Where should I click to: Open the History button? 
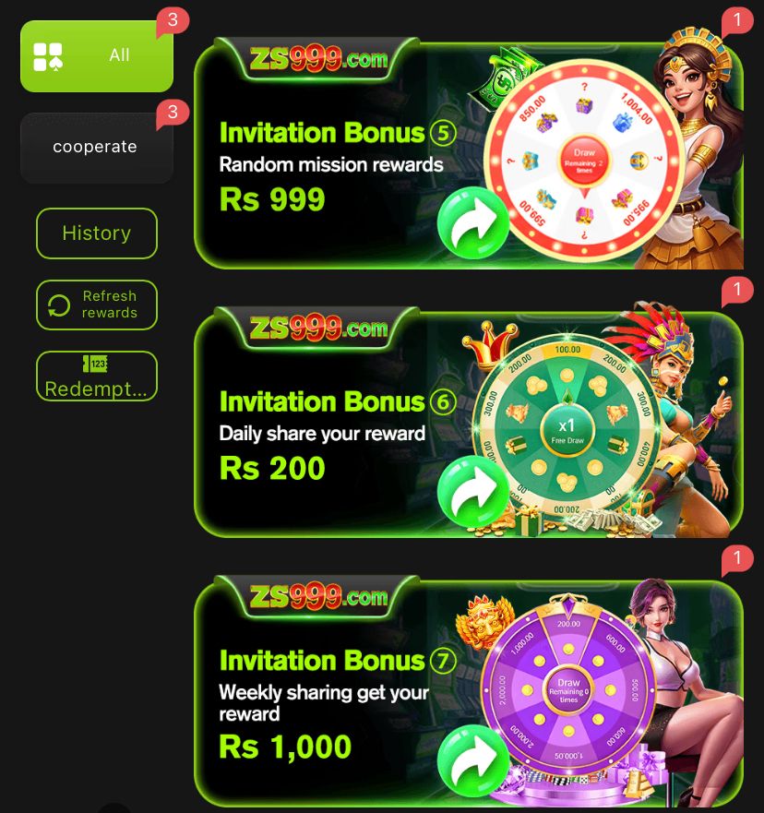pos(96,233)
